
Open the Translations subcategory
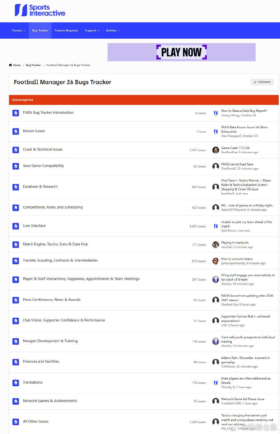pos(32,382)
